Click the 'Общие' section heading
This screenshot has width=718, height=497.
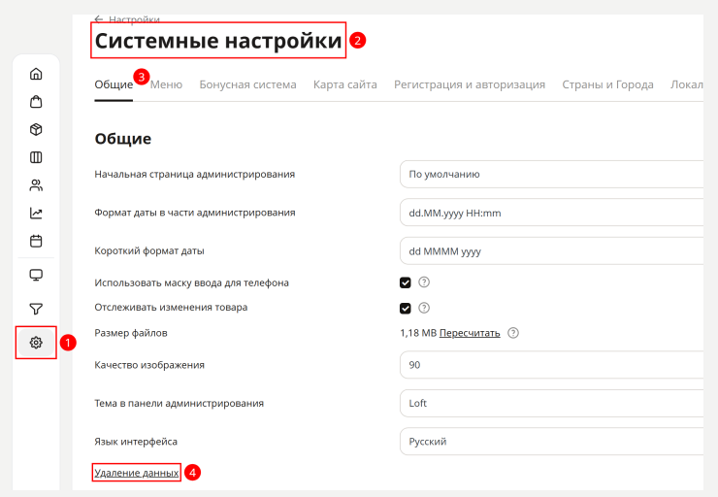click(122, 139)
